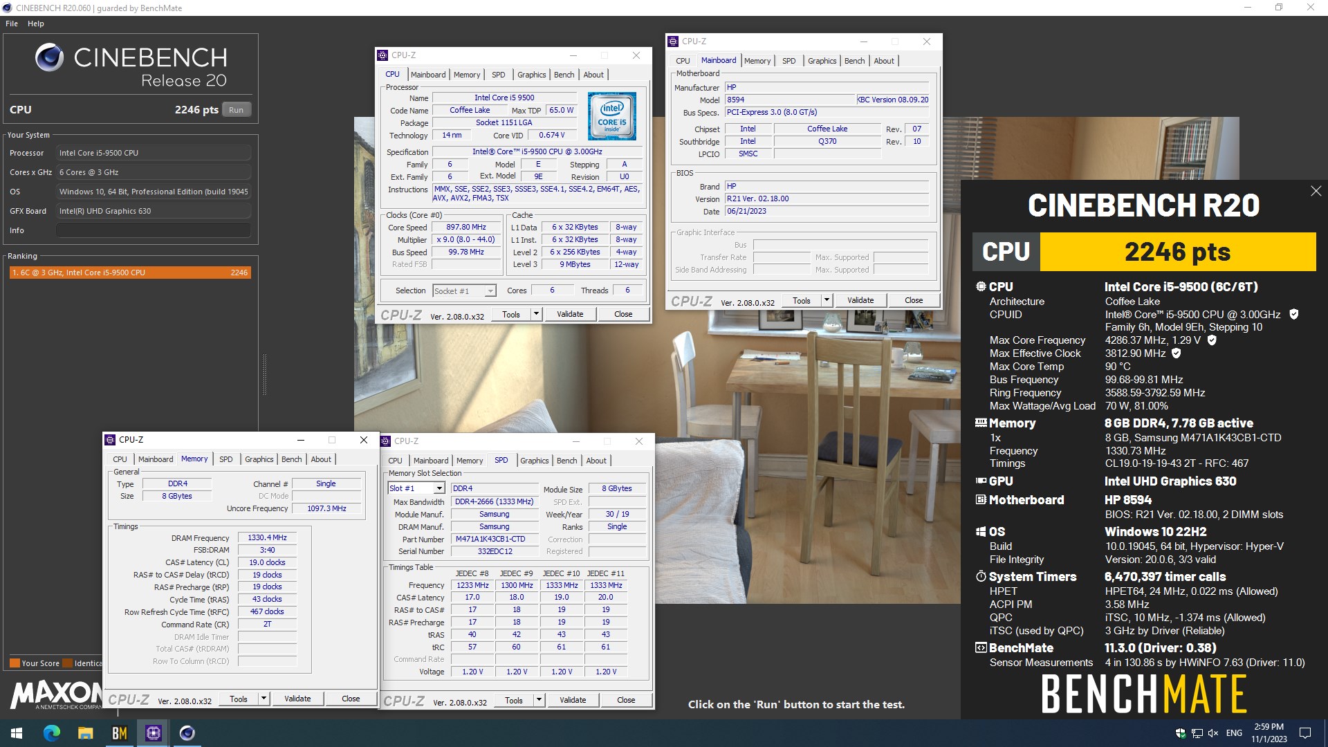Click the DRAM Frequency value 1330.4 MHz
The width and height of the screenshot is (1328, 747).
tap(267, 537)
